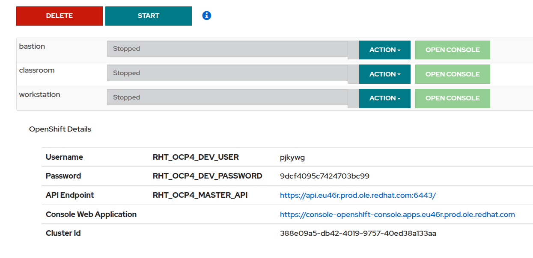Open console for classroom machine
This screenshot has width=533, height=258.
(452, 74)
